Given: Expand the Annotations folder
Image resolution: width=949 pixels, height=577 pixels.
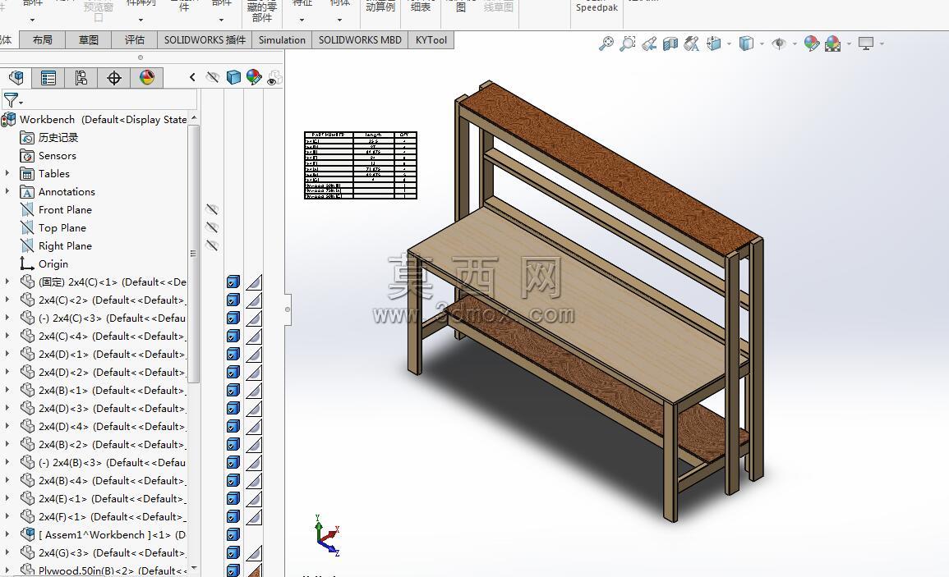Looking at the screenshot, I should pyautogui.click(x=7, y=192).
